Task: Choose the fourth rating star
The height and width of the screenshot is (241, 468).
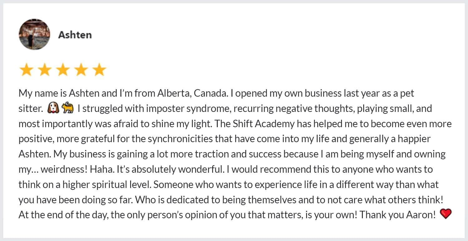Action: pyautogui.click(x=81, y=70)
